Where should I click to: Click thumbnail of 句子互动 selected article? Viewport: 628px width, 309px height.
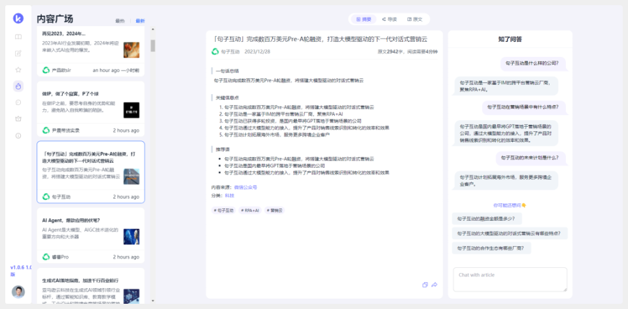(x=131, y=176)
